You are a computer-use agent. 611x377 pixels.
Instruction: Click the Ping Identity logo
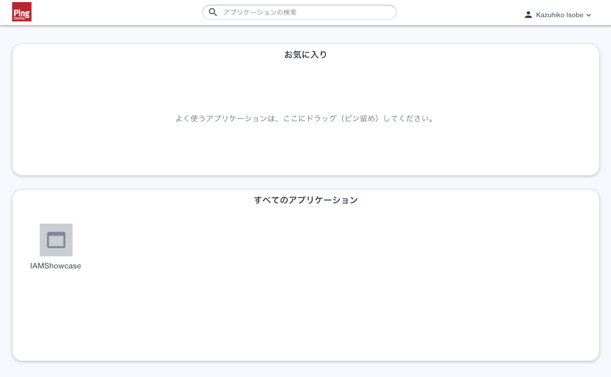(x=22, y=12)
